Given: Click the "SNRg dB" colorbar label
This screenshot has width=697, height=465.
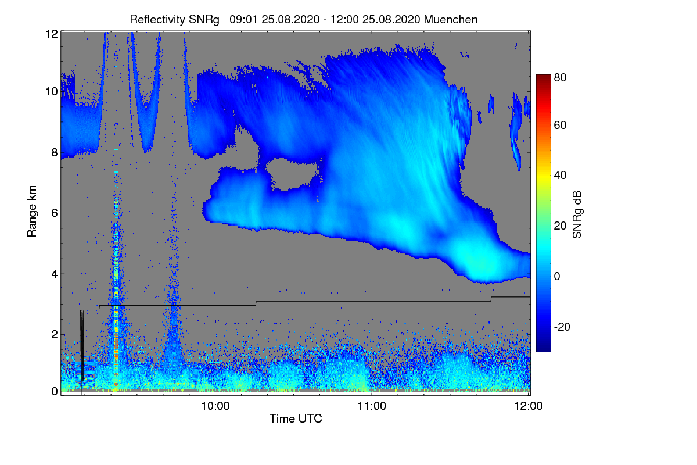Looking at the screenshot, I should click(x=577, y=213).
